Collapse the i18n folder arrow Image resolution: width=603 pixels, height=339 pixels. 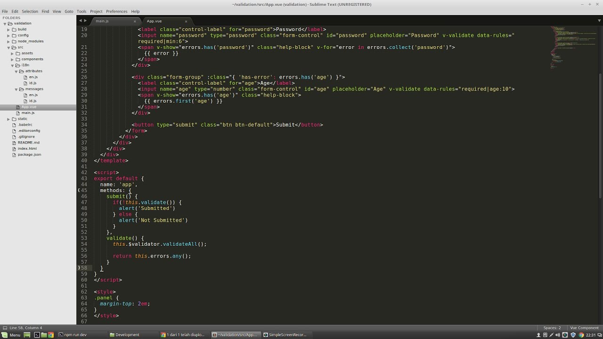coord(12,65)
